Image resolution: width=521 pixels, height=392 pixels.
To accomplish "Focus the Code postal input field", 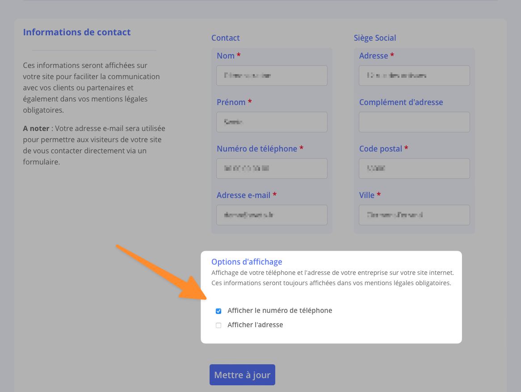I will click(x=414, y=169).
